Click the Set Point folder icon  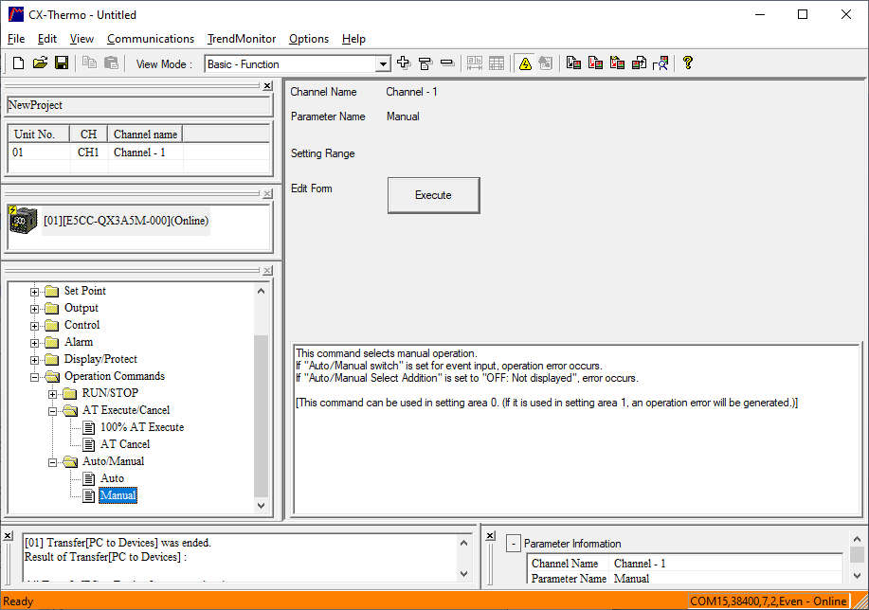coord(51,292)
